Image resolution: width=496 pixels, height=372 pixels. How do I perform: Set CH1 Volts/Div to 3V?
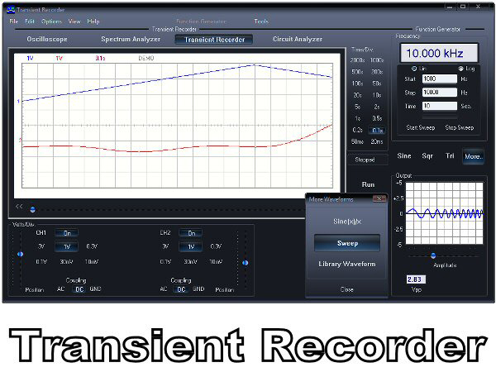click(x=41, y=246)
